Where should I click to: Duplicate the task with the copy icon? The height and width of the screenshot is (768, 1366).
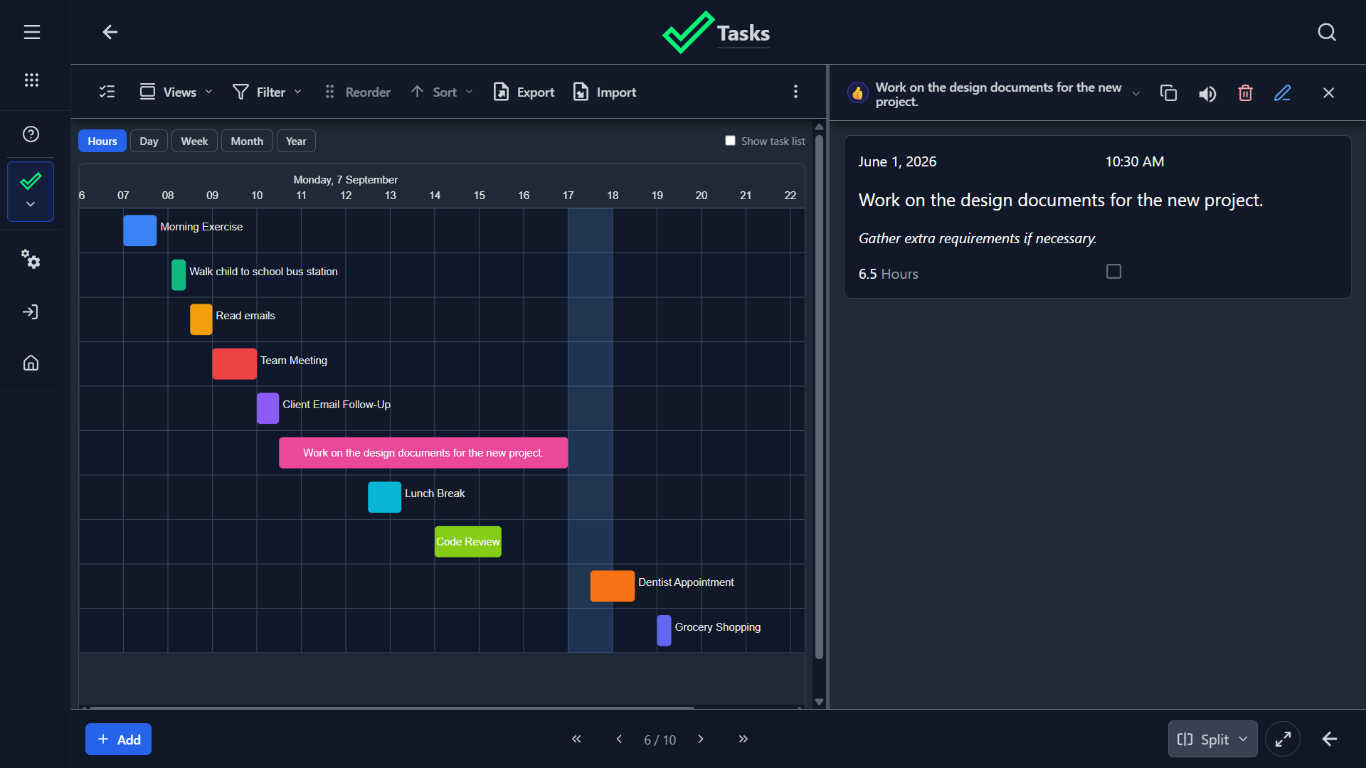click(1168, 93)
